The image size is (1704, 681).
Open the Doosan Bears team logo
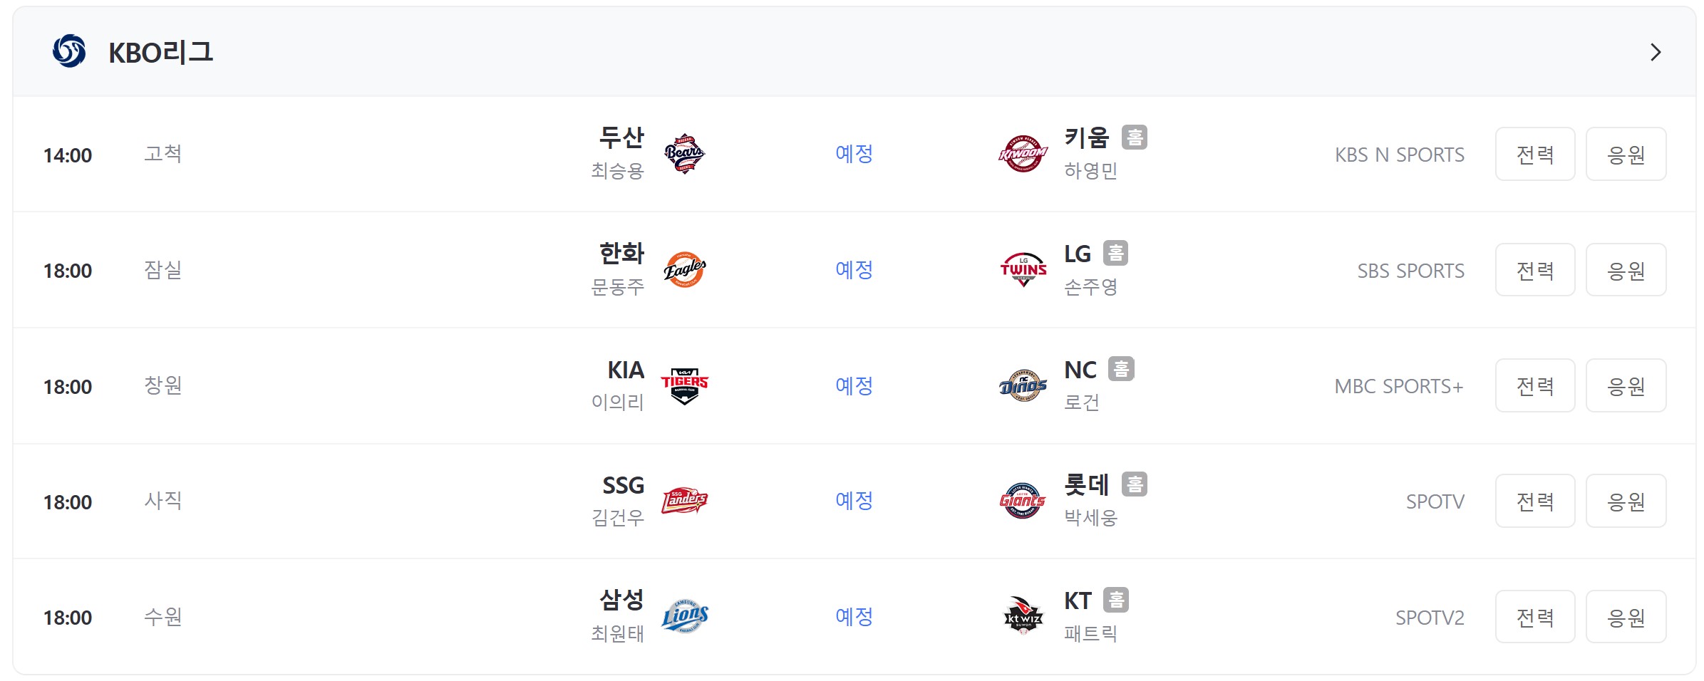point(684,154)
